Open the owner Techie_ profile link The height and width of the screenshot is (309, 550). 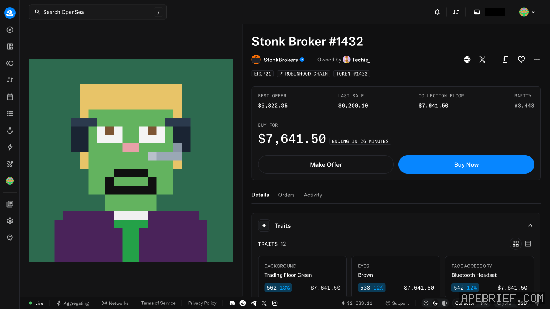356,60
